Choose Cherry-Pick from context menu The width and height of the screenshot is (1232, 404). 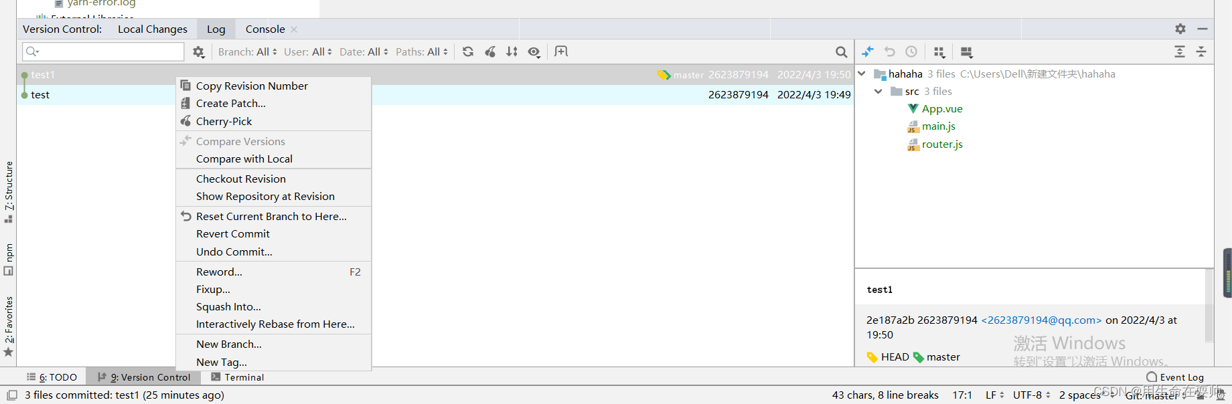[273, 121]
